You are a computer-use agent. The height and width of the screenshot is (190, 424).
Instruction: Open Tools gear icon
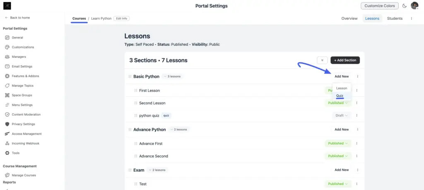(x=7, y=153)
